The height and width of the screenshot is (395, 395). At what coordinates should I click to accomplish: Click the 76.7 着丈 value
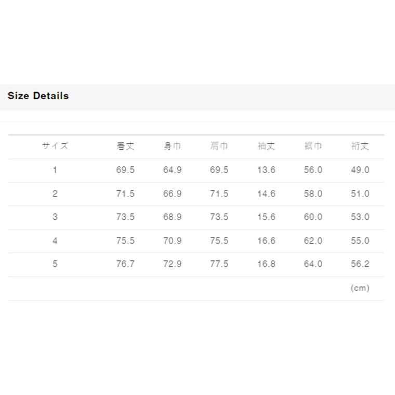125,264
